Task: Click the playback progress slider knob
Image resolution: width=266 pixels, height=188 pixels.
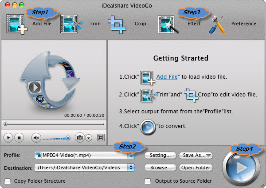Action: [x=6, y=124]
